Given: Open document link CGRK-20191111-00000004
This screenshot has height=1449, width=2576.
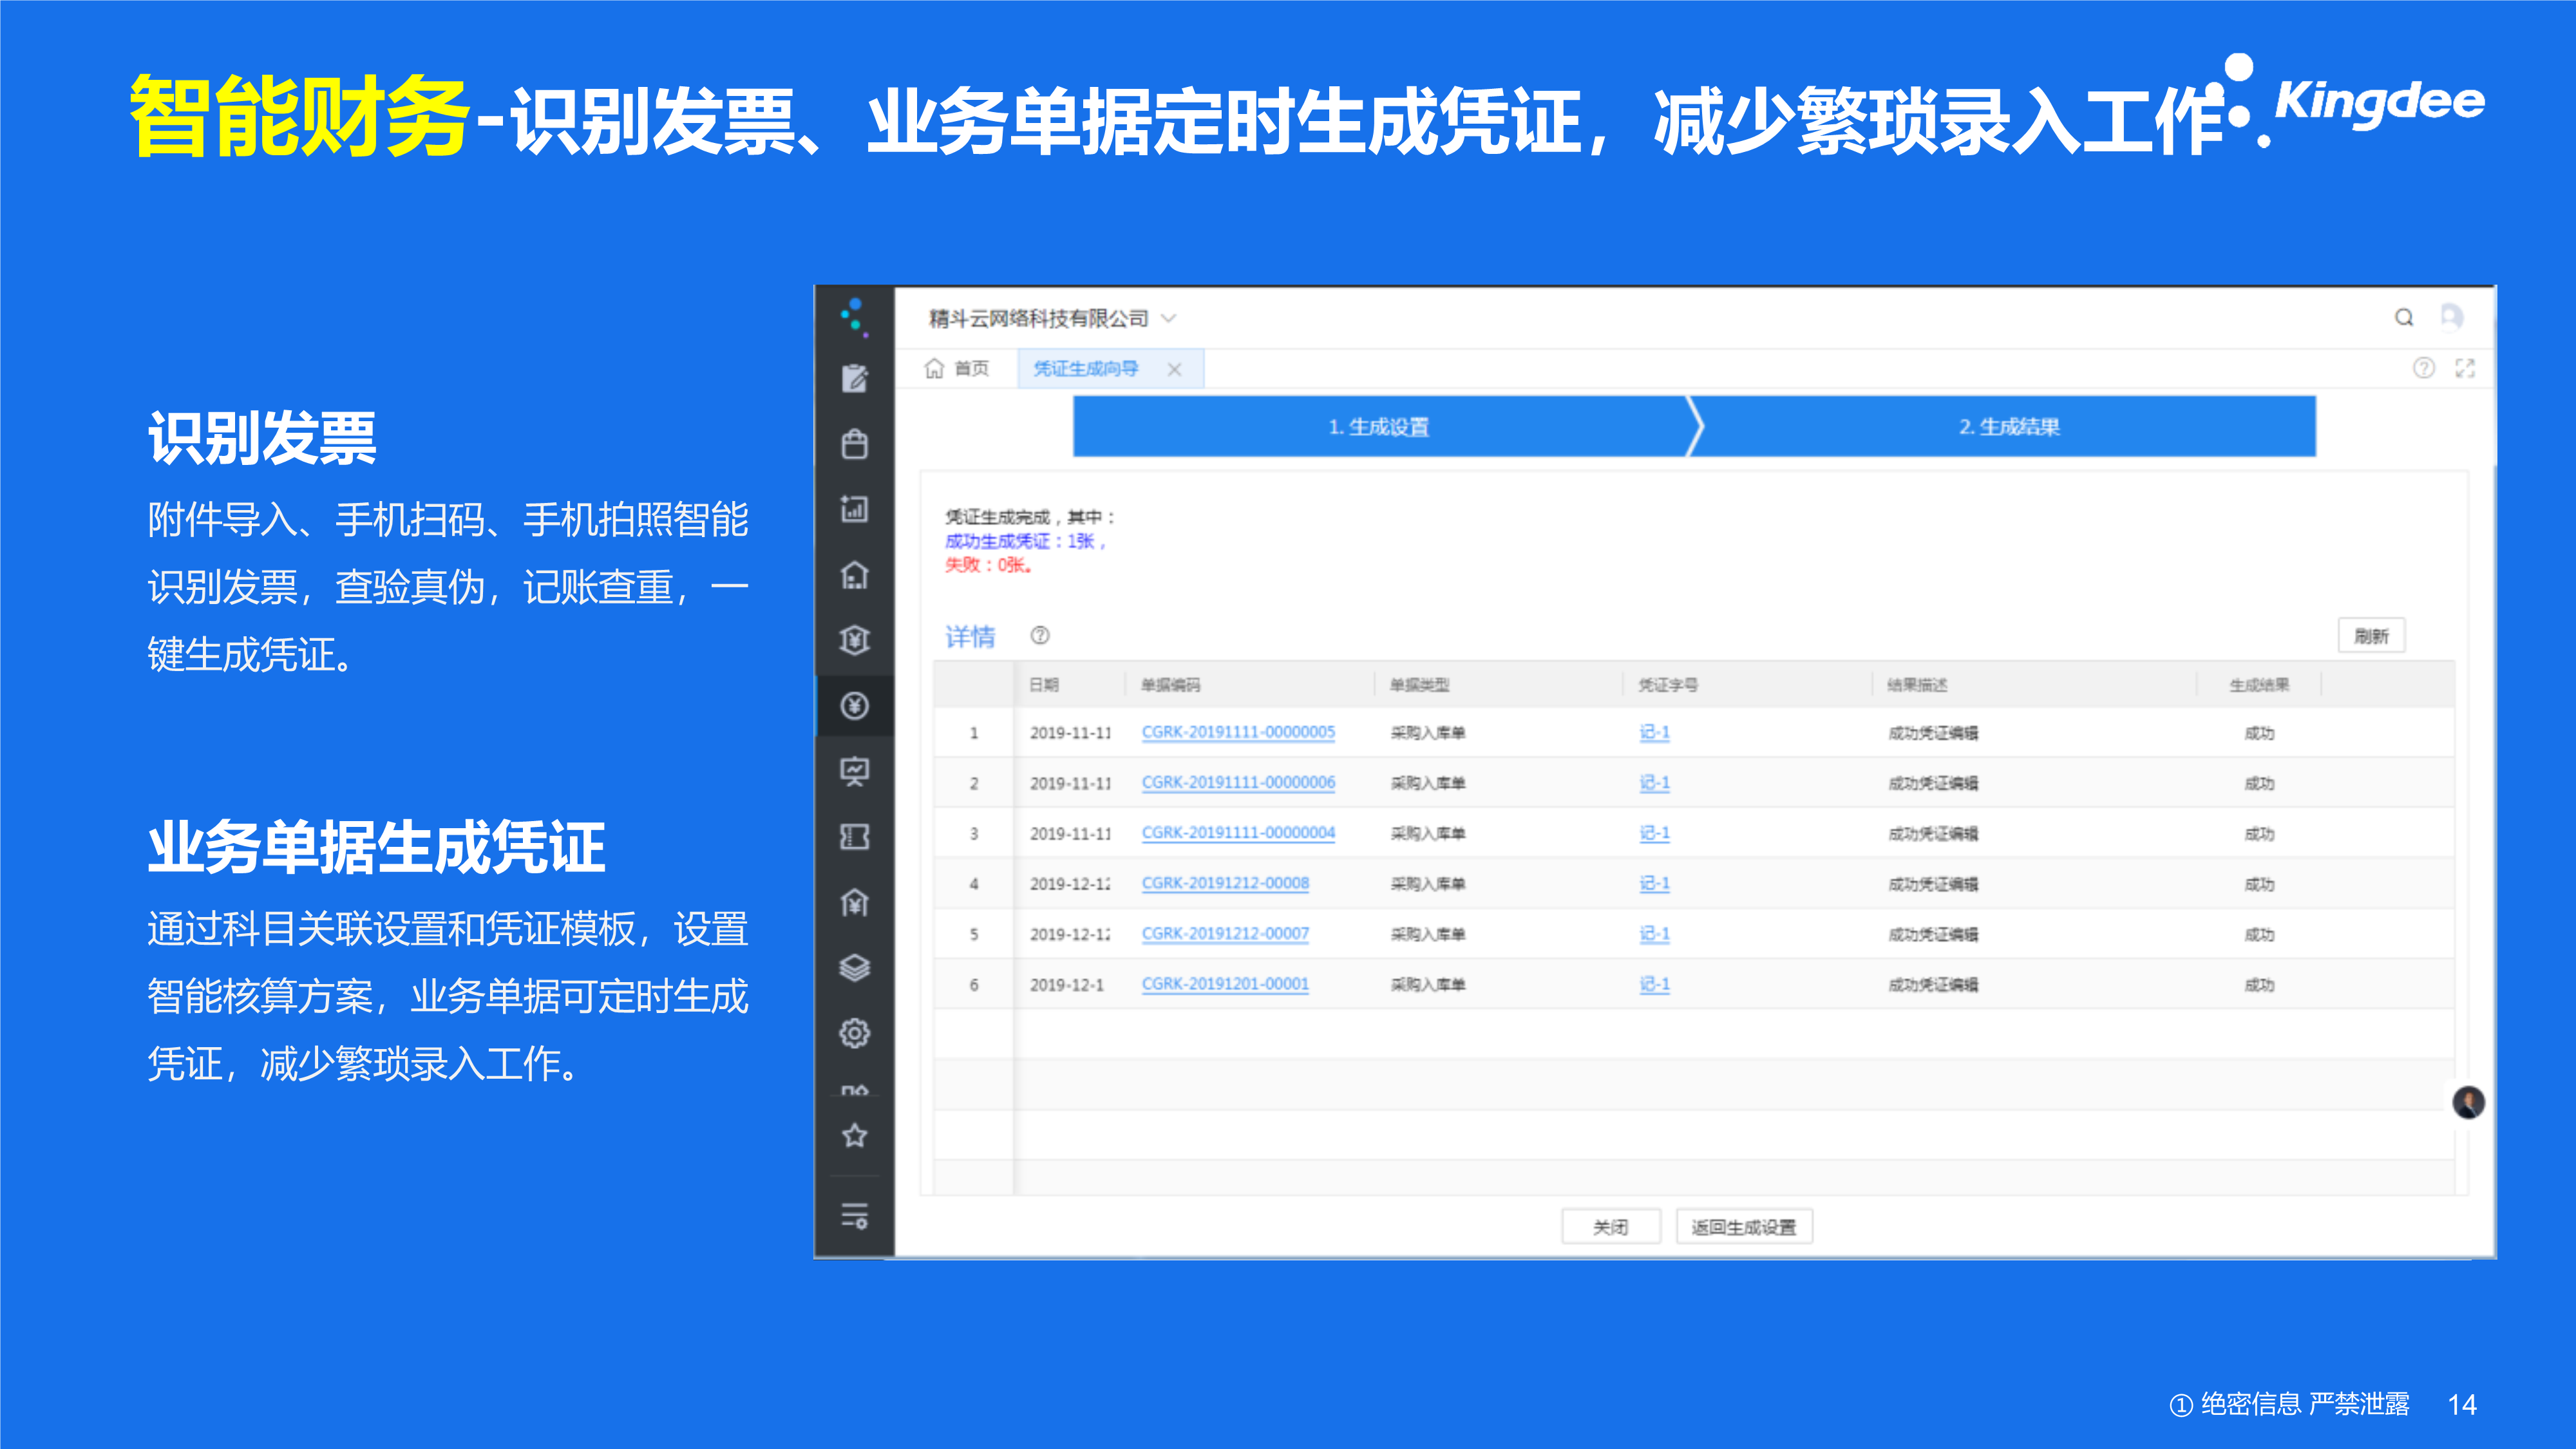Looking at the screenshot, I should pyautogui.click(x=1238, y=833).
